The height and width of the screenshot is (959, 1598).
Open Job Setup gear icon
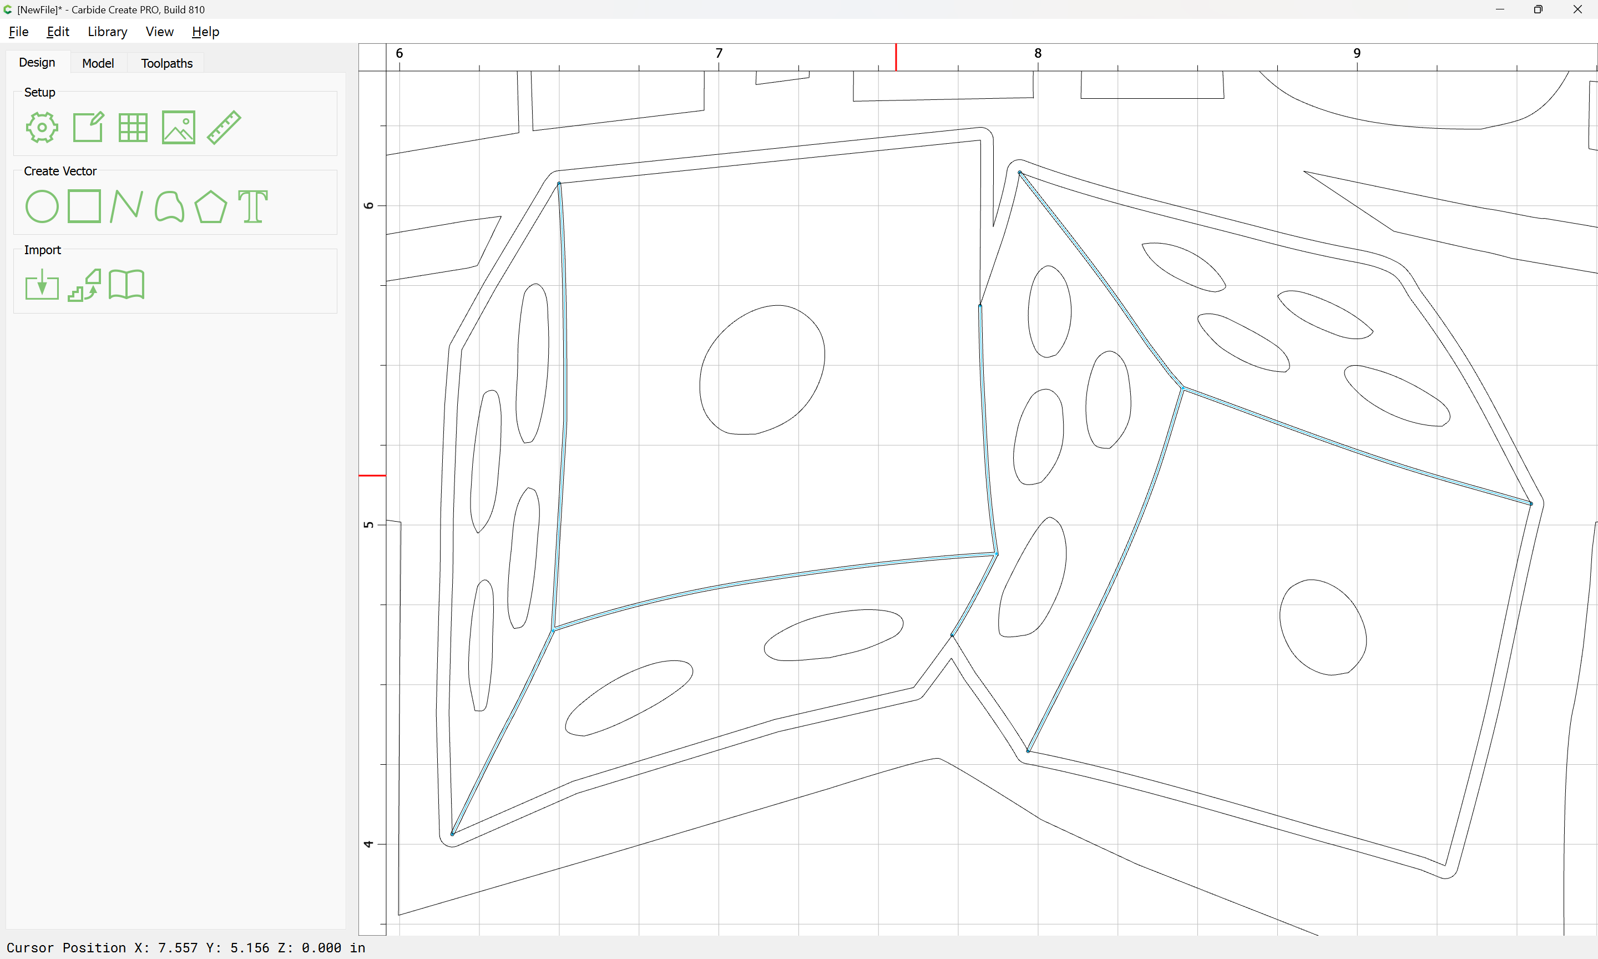[x=42, y=127]
